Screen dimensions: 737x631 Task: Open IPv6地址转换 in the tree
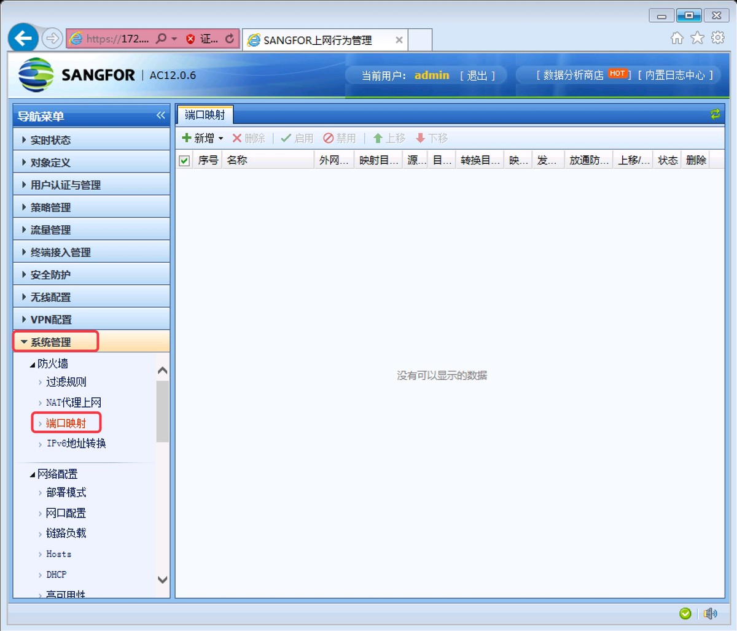pos(76,443)
